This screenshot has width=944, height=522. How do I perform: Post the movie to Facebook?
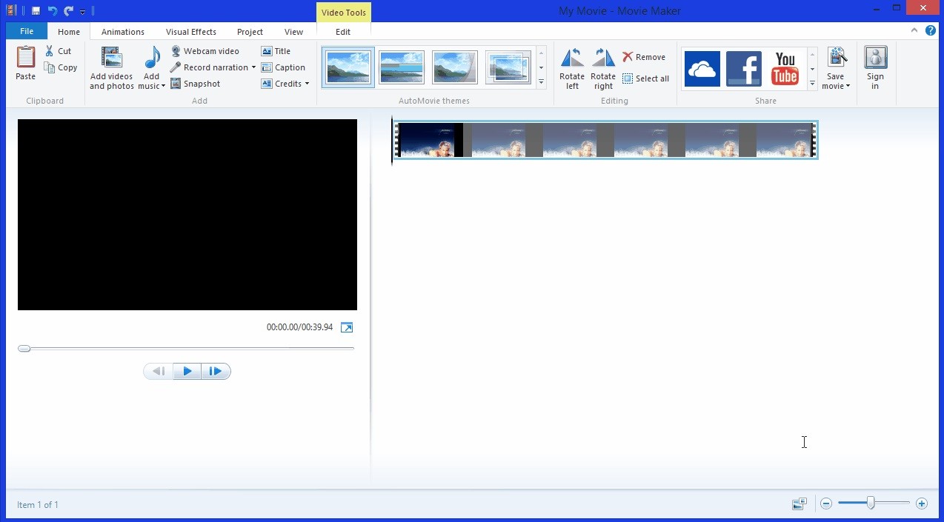pos(743,68)
